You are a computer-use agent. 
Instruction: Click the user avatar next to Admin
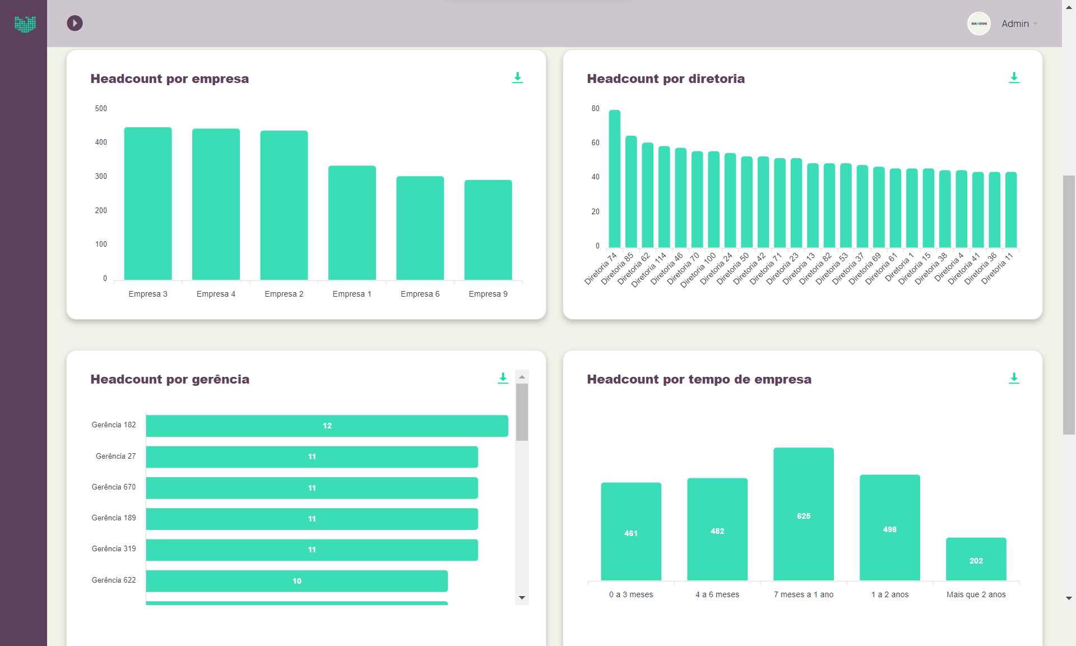(x=979, y=24)
